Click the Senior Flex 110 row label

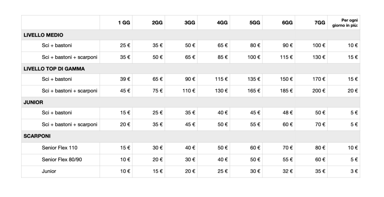click(60, 148)
